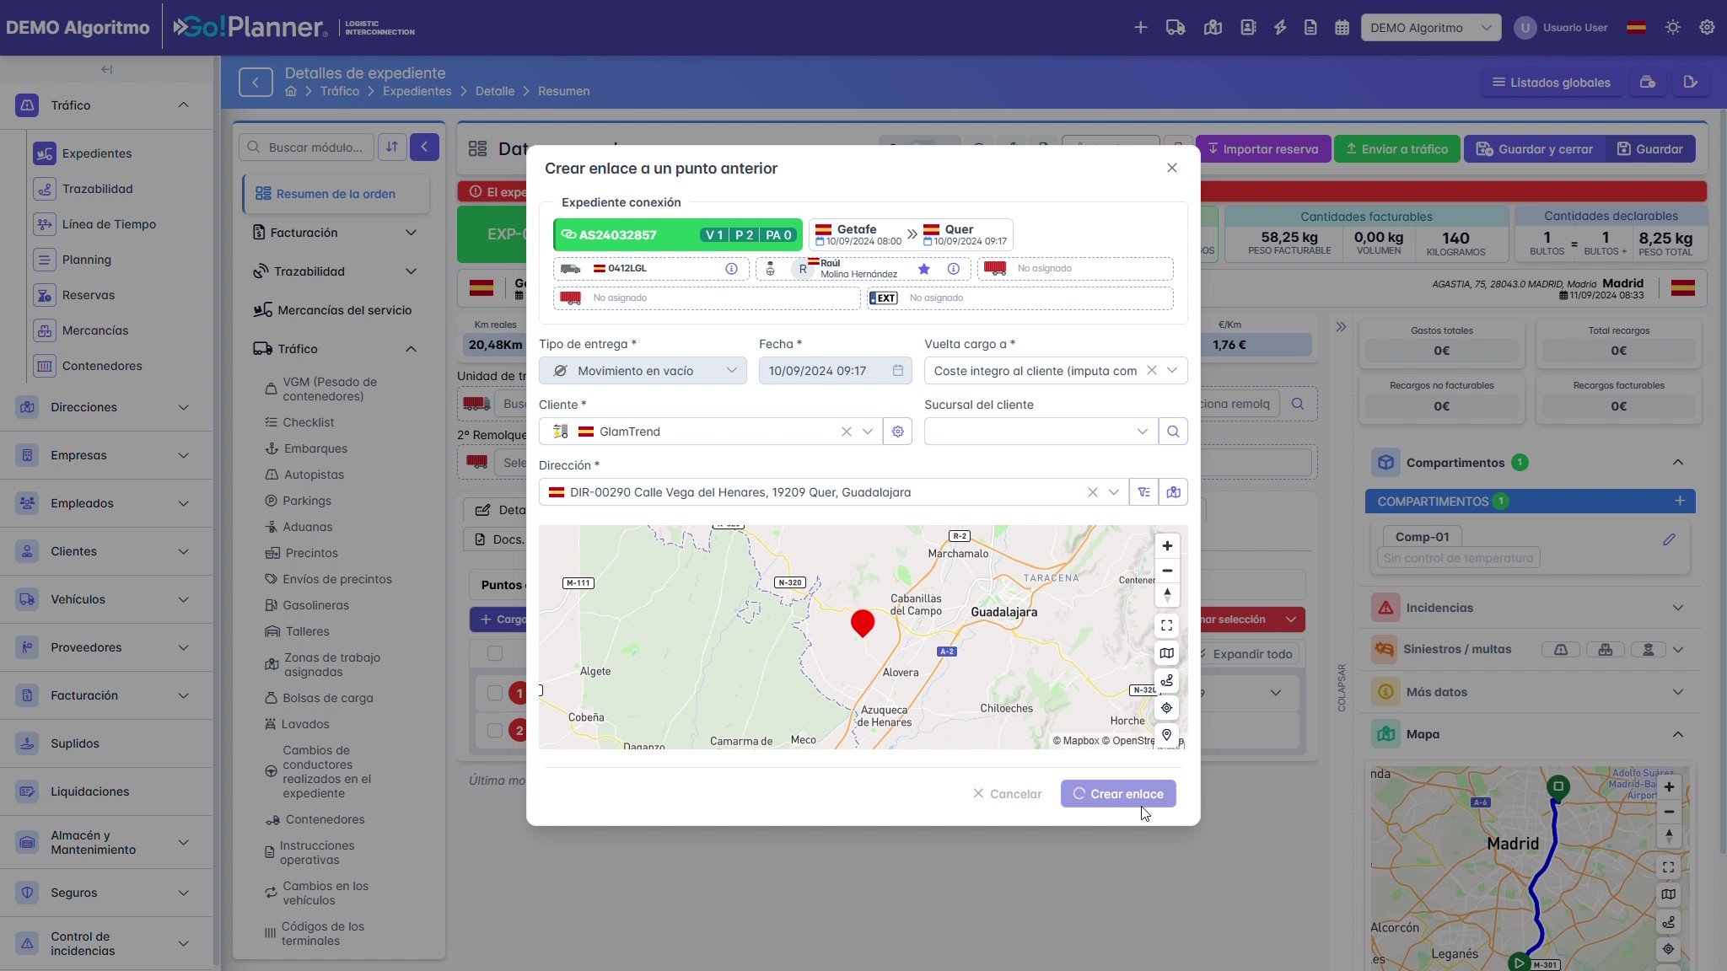Zoom in on the dialog map

pos(1167,546)
